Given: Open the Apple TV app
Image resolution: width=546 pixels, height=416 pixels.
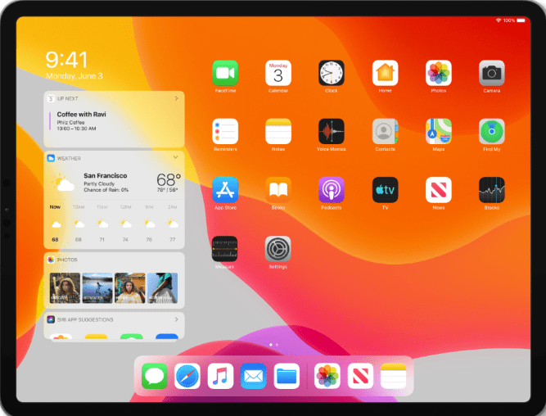Looking at the screenshot, I should point(385,189).
